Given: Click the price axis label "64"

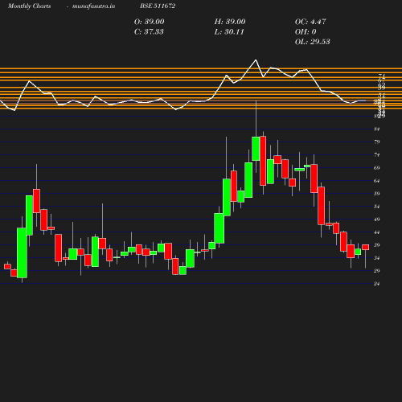Looking at the screenshot, I should (377, 181).
